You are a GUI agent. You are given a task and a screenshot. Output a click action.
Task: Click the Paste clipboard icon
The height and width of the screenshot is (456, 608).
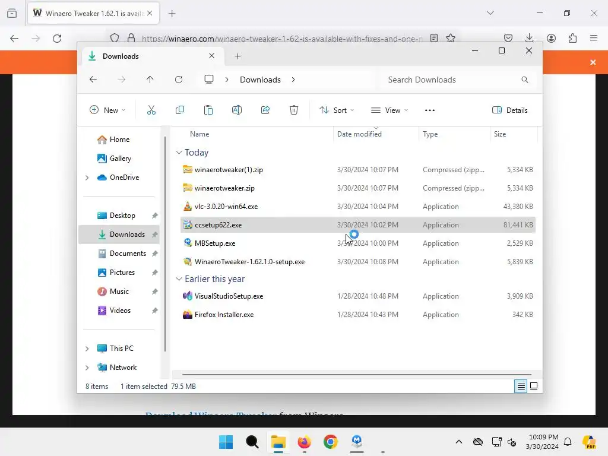click(208, 110)
